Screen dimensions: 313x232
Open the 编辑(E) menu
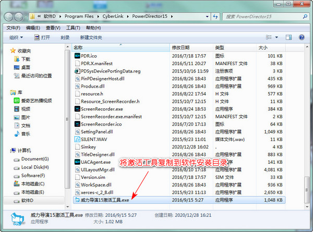tap(33, 28)
